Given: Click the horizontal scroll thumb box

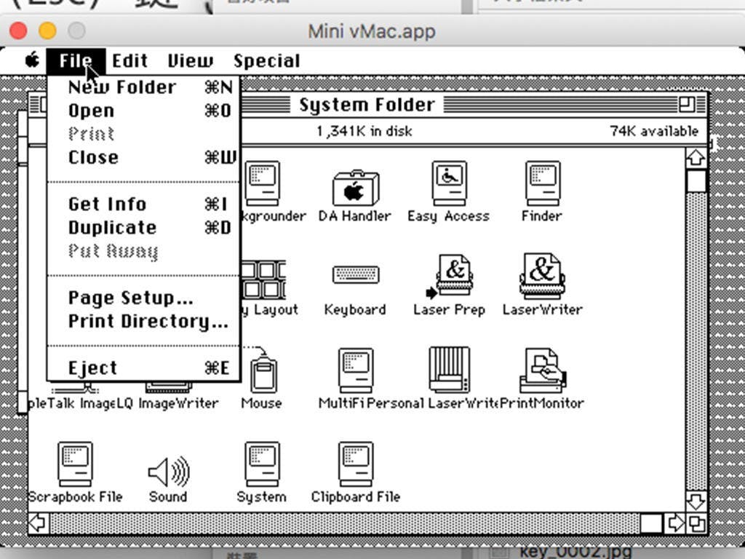Looking at the screenshot, I should coord(651,523).
